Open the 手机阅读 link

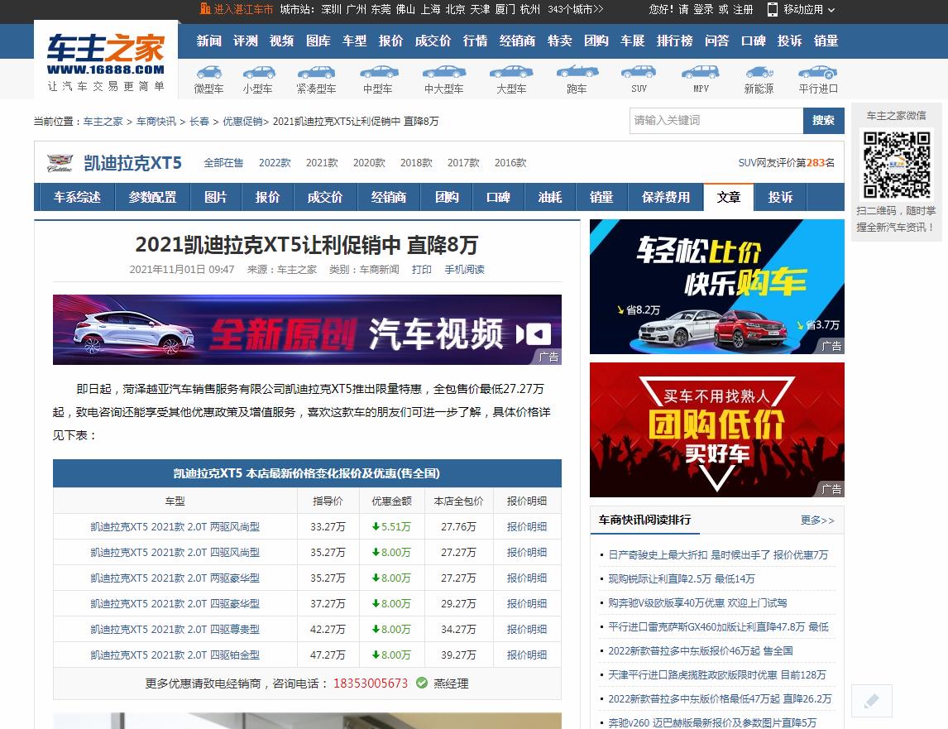(x=464, y=269)
